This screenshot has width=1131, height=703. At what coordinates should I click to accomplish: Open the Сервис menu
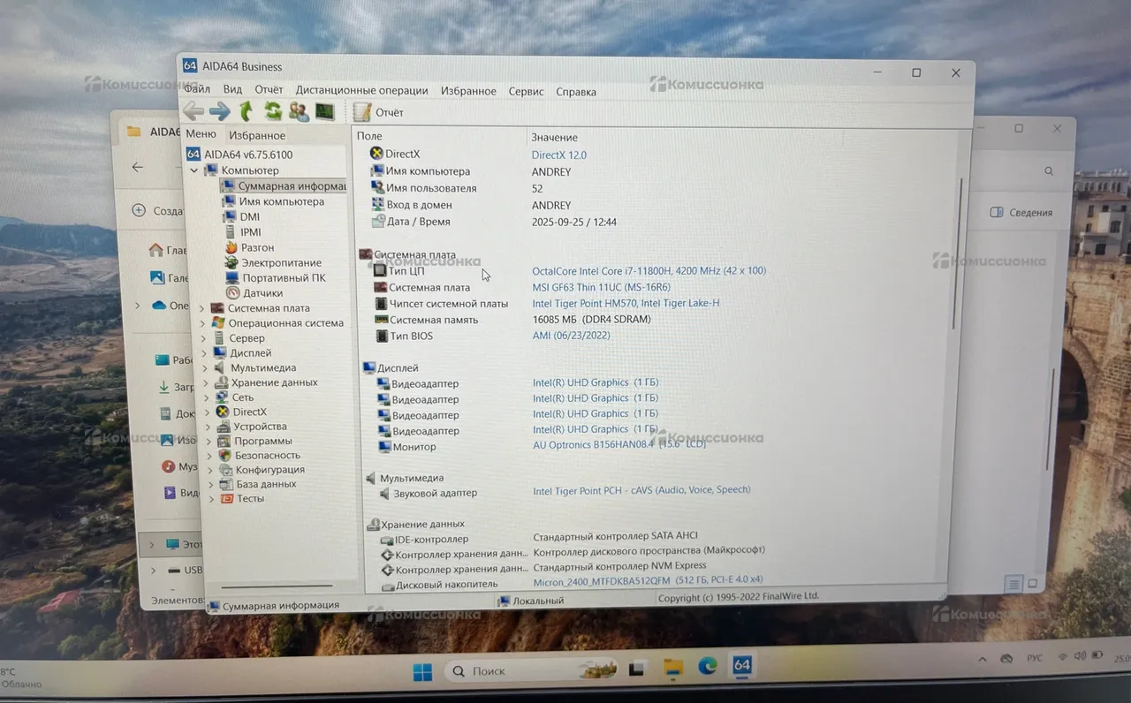coord(526,91)
